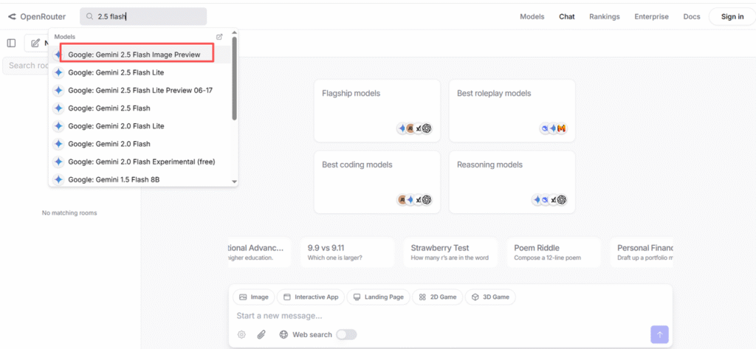
Task: Open the Models nav link
Action: (532, 16)
